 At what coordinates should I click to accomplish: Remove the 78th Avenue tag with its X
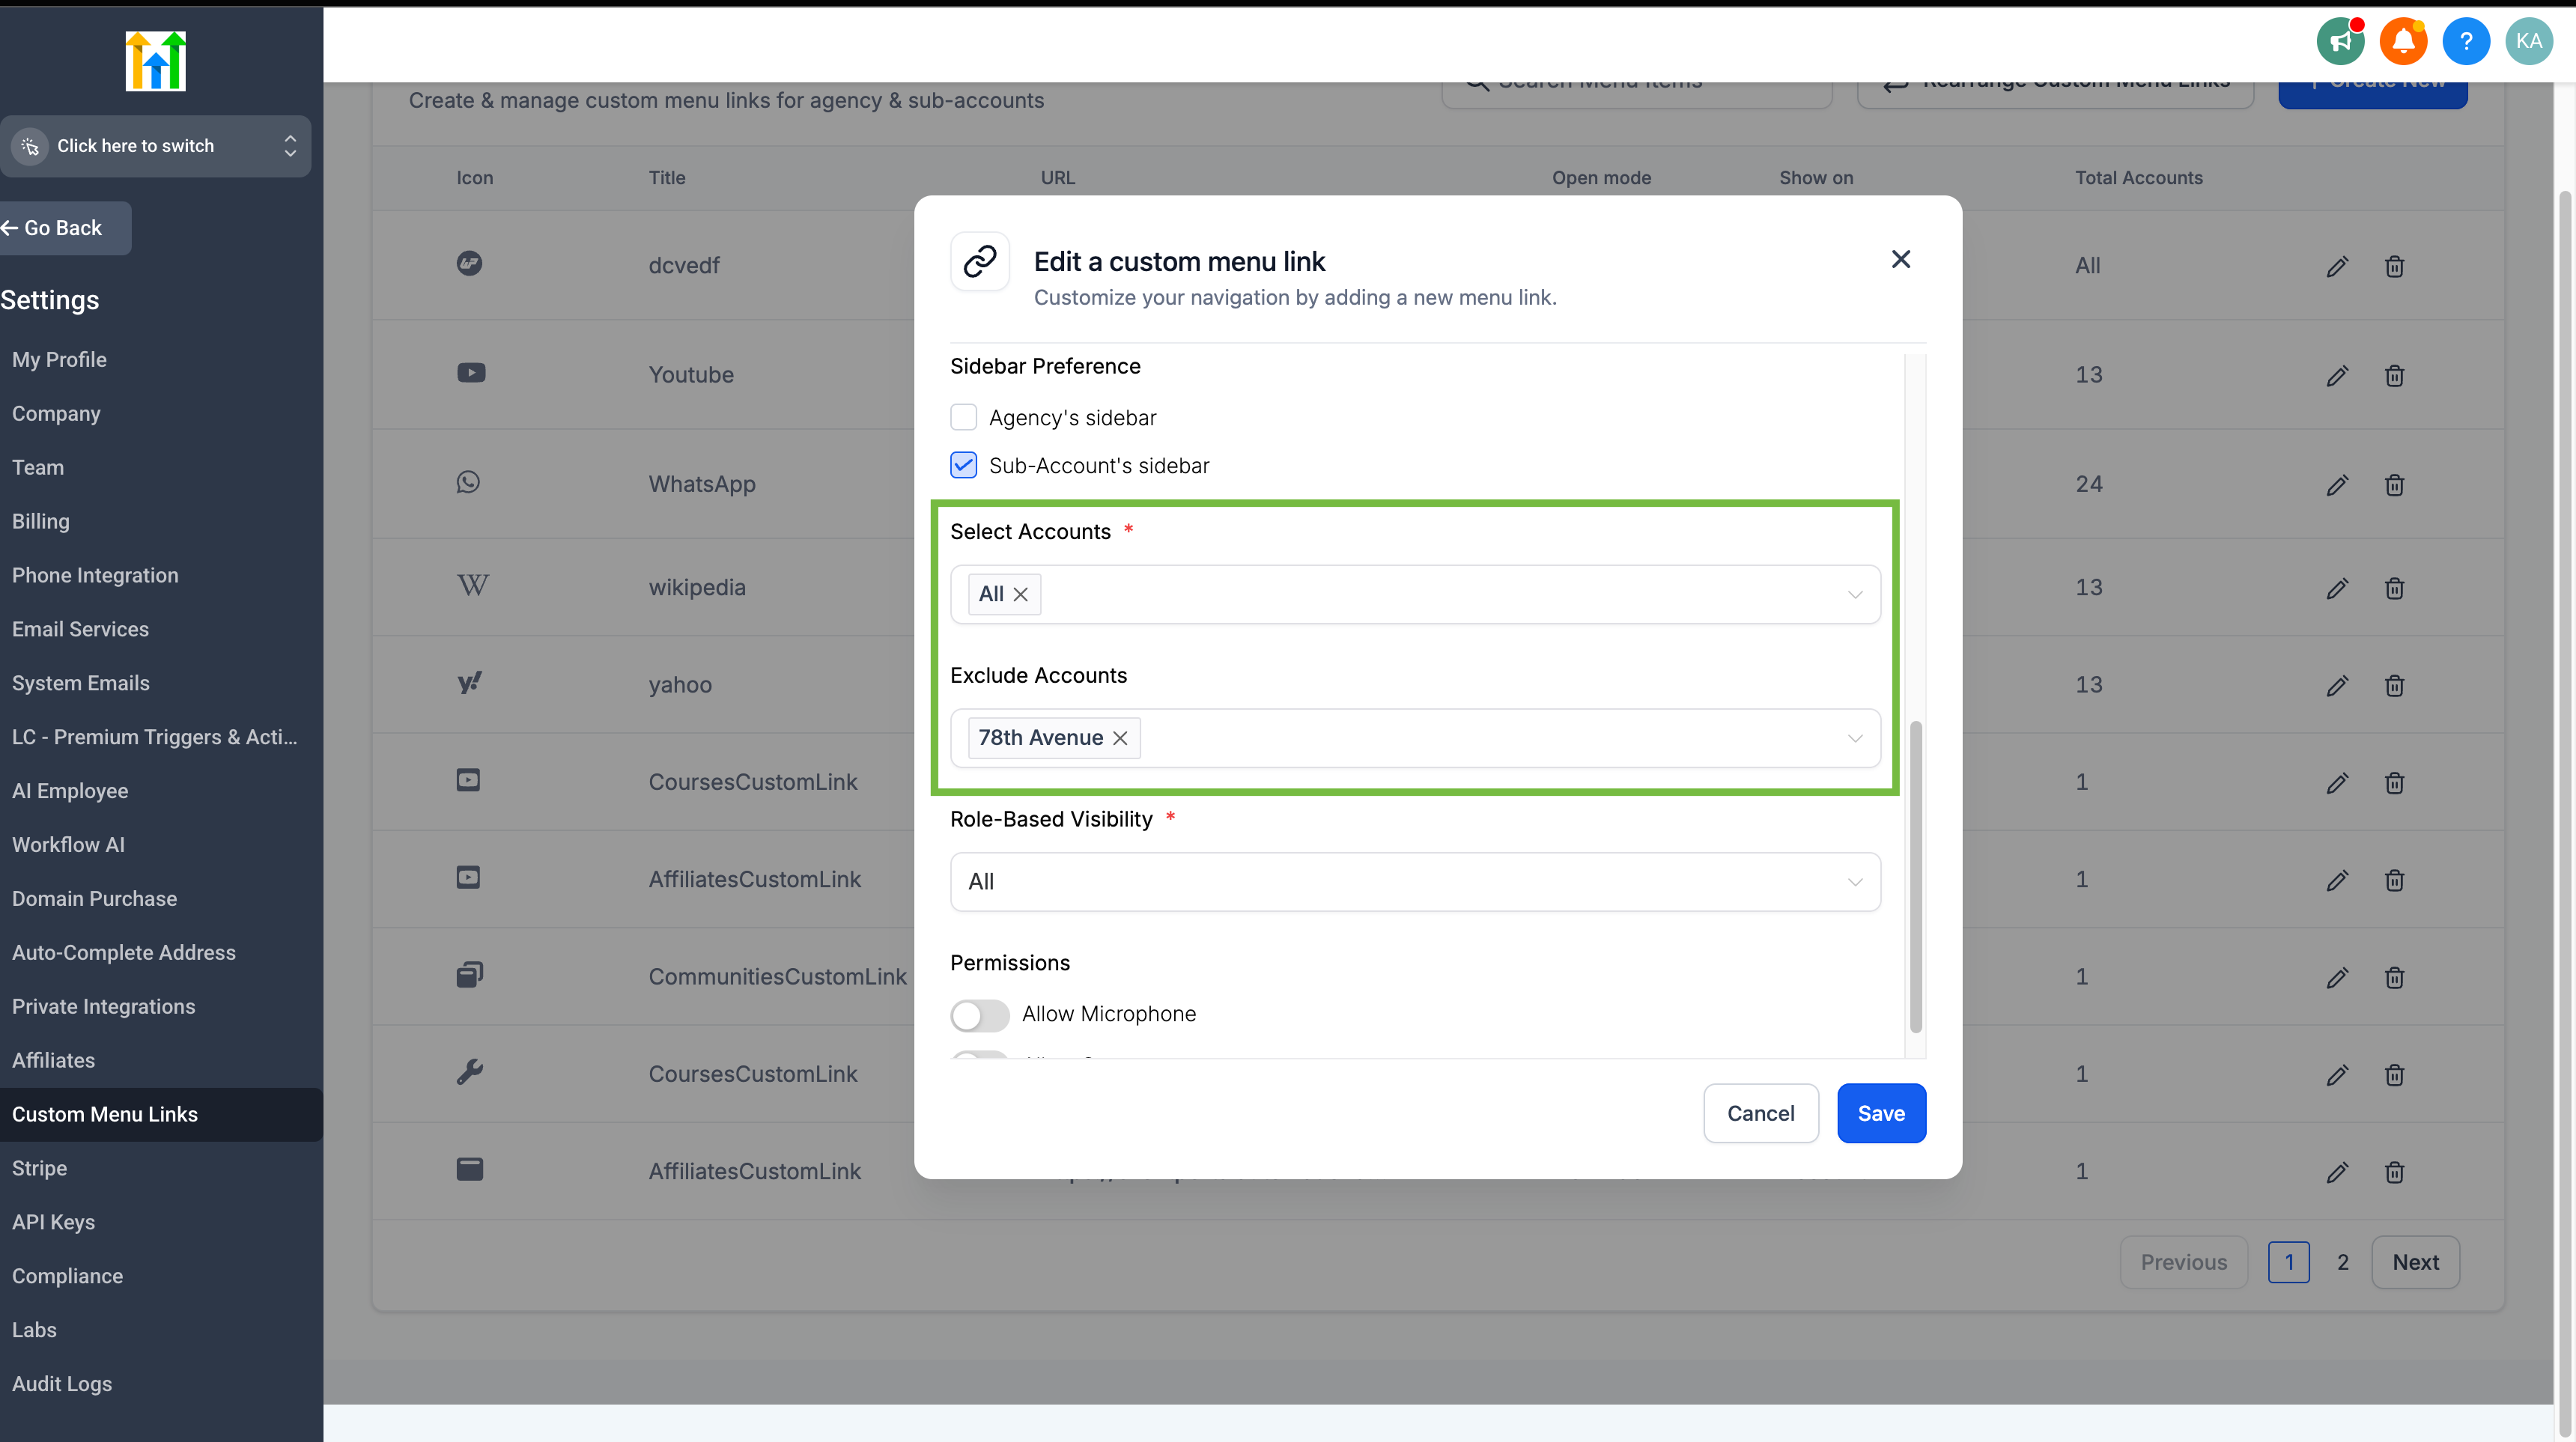pos(1120,738)
